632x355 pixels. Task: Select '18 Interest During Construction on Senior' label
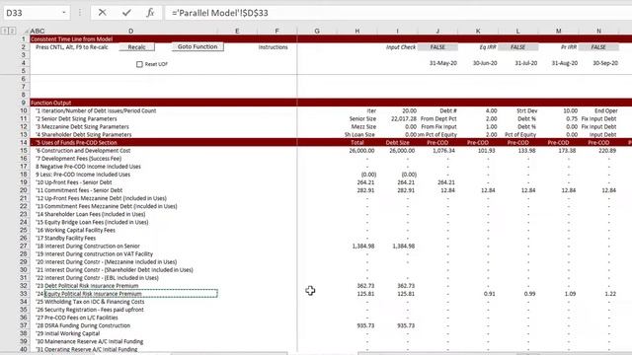click(x=88, y=246)
